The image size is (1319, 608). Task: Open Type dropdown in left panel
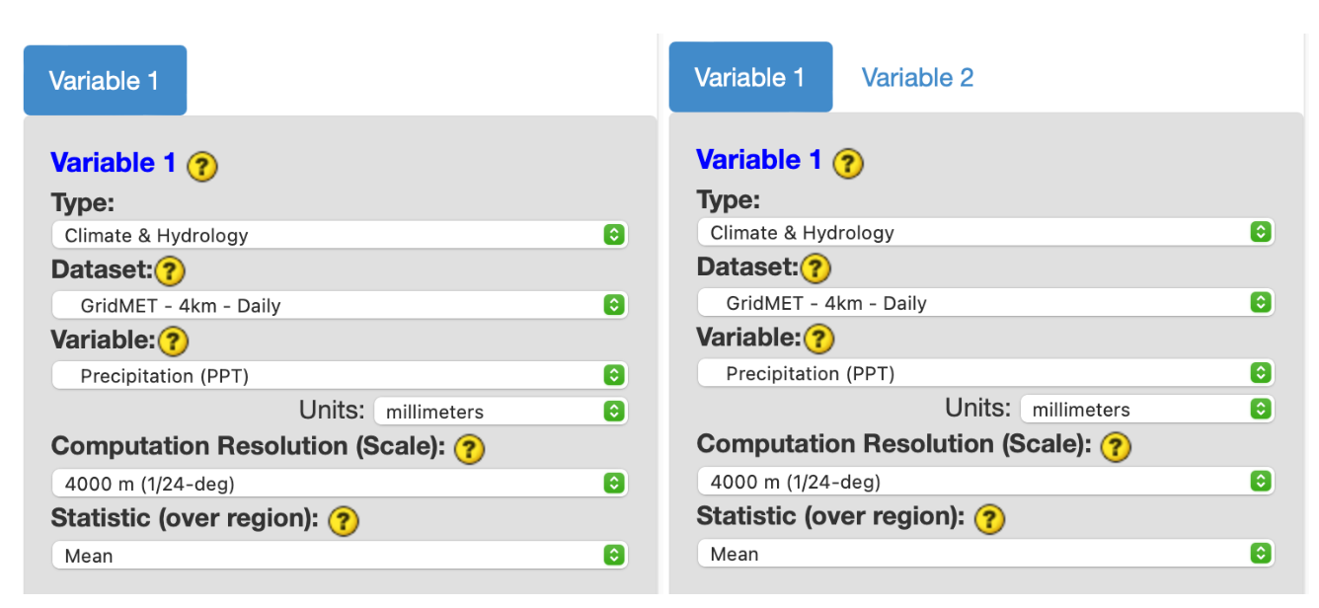tap(339, 235)
